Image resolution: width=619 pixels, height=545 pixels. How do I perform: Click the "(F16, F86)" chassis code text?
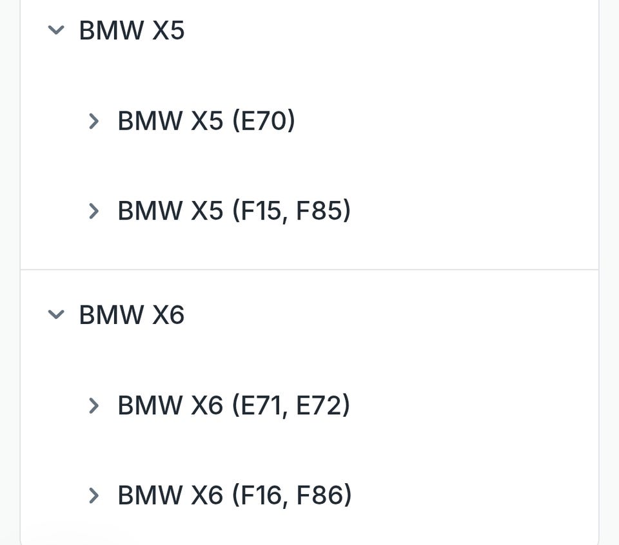[291, 495]
